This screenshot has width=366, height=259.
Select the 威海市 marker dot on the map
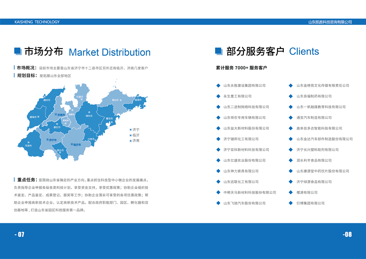tap(137, 97)
